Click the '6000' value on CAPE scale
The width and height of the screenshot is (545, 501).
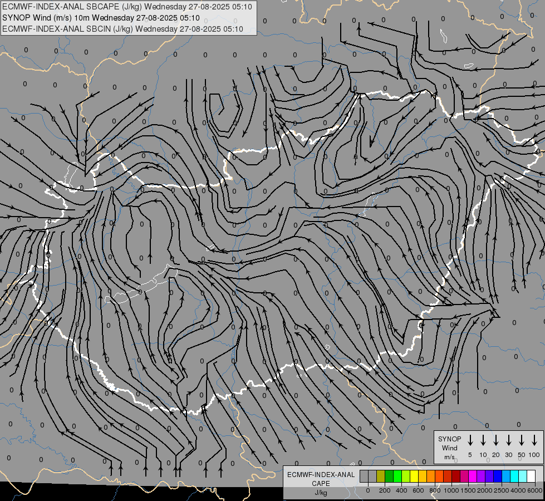[x=535, y=490]
